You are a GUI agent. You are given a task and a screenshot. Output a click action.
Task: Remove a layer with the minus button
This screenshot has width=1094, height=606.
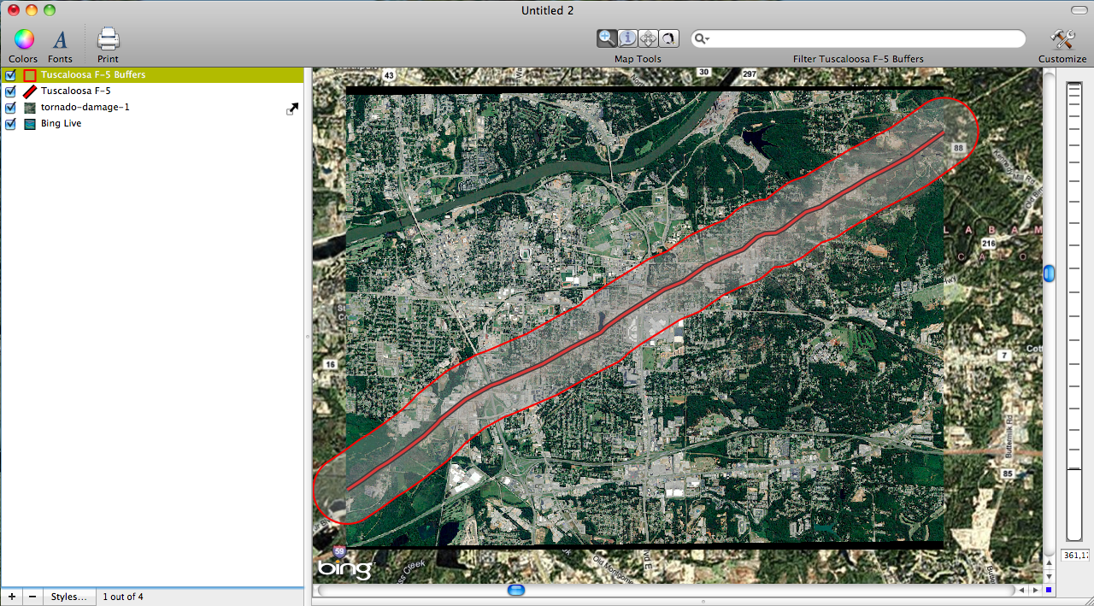[32, 596]
